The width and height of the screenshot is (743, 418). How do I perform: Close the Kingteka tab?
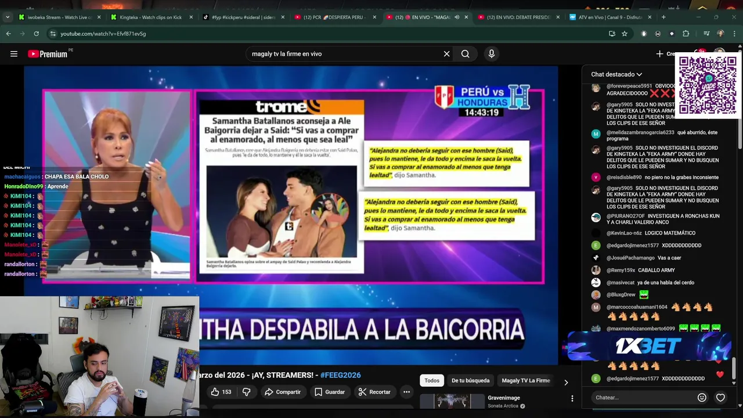point(191,17)
